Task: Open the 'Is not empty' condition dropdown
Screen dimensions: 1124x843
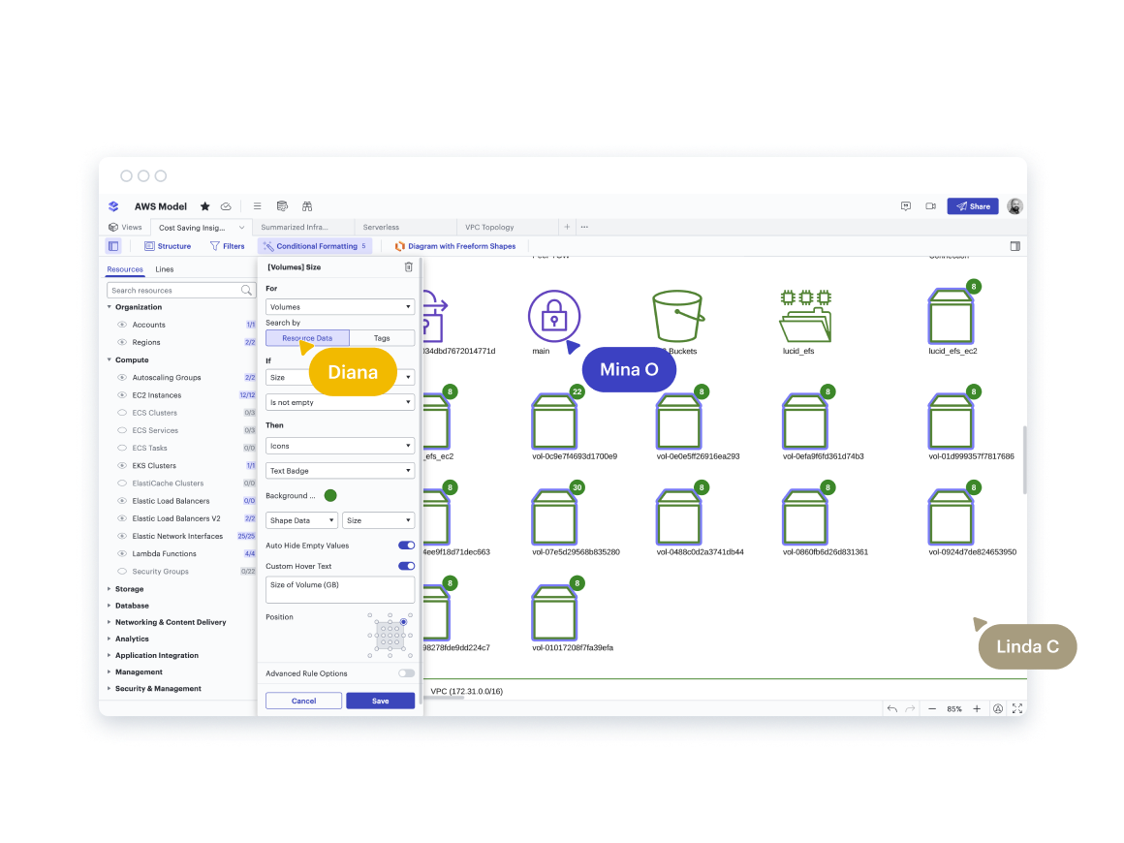Action: pyautogui.click(x=339, y=401)
